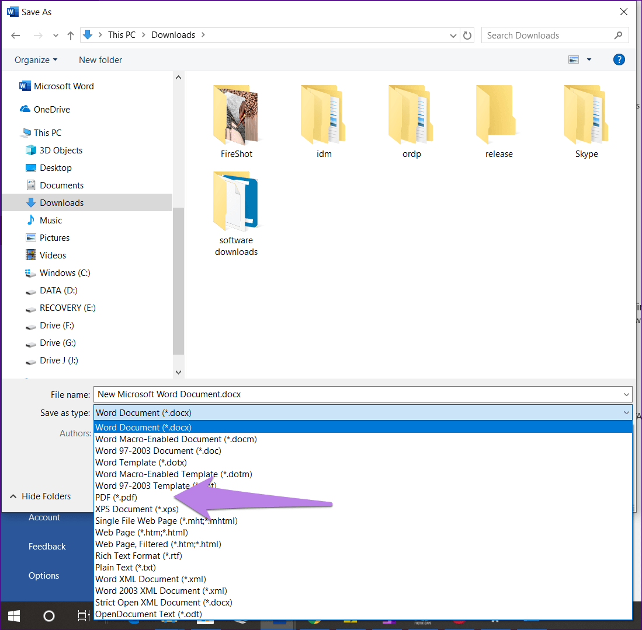
Task: Open the Help question mark
Action: coord(619,60)
